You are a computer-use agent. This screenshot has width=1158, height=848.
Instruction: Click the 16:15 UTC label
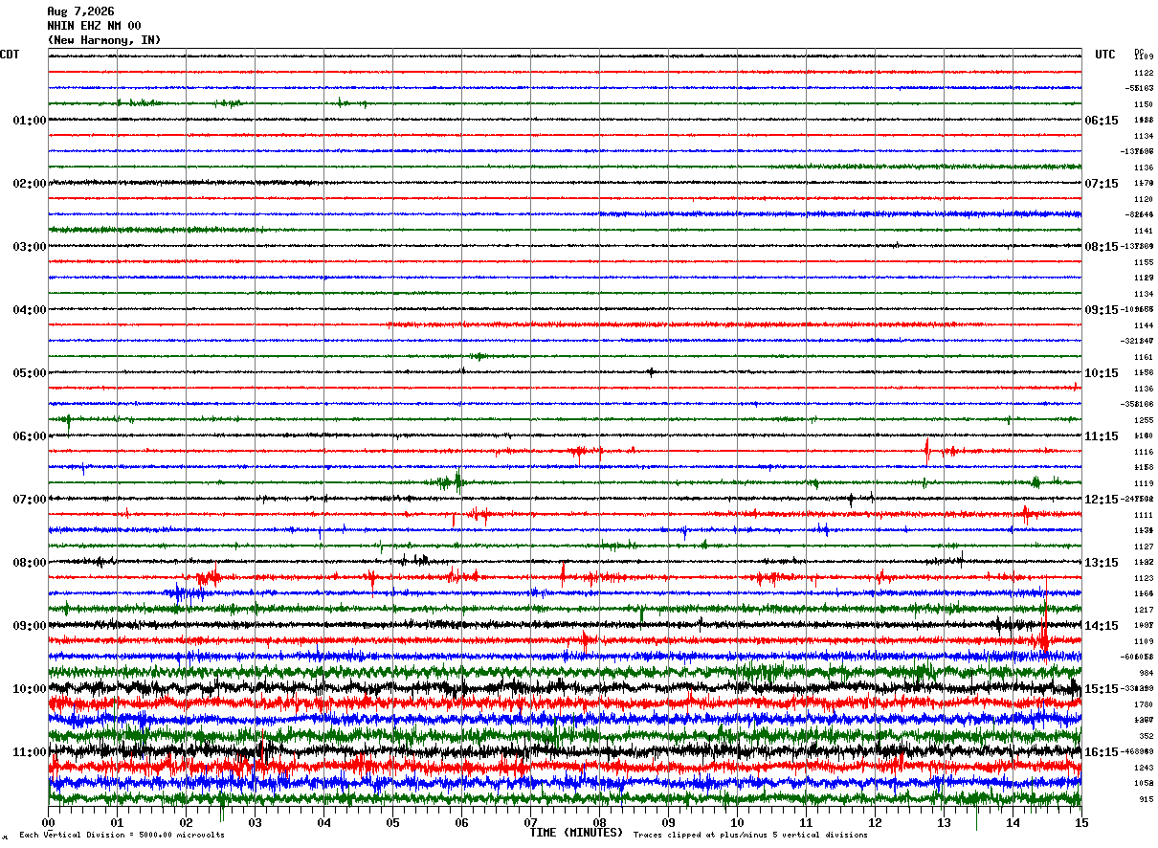coord(1102,752)
